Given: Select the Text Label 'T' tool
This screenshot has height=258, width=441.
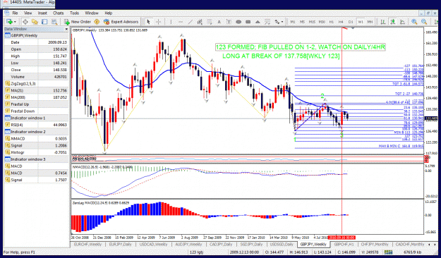Looking at the screenshot, I should (x=229, y=22).
